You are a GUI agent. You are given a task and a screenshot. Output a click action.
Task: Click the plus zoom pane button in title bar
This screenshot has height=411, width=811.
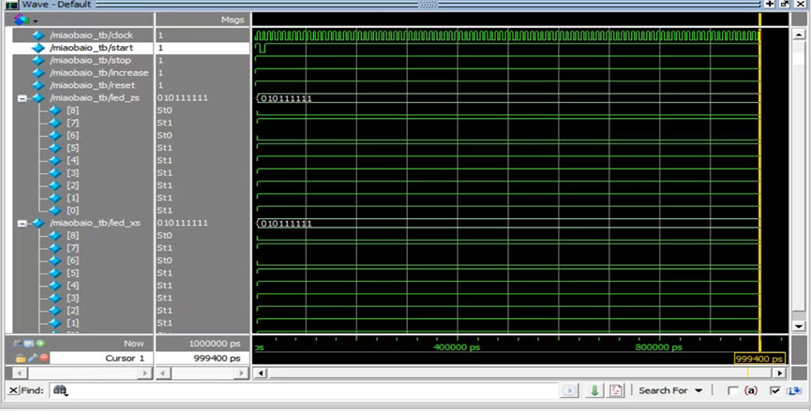tap(770, 5)
